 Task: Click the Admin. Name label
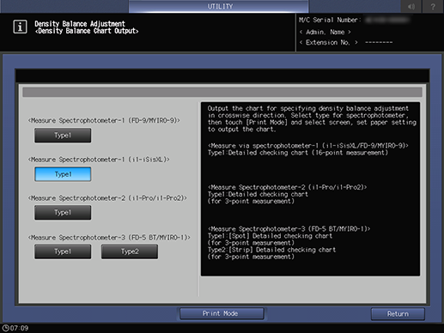click(325, 32)
